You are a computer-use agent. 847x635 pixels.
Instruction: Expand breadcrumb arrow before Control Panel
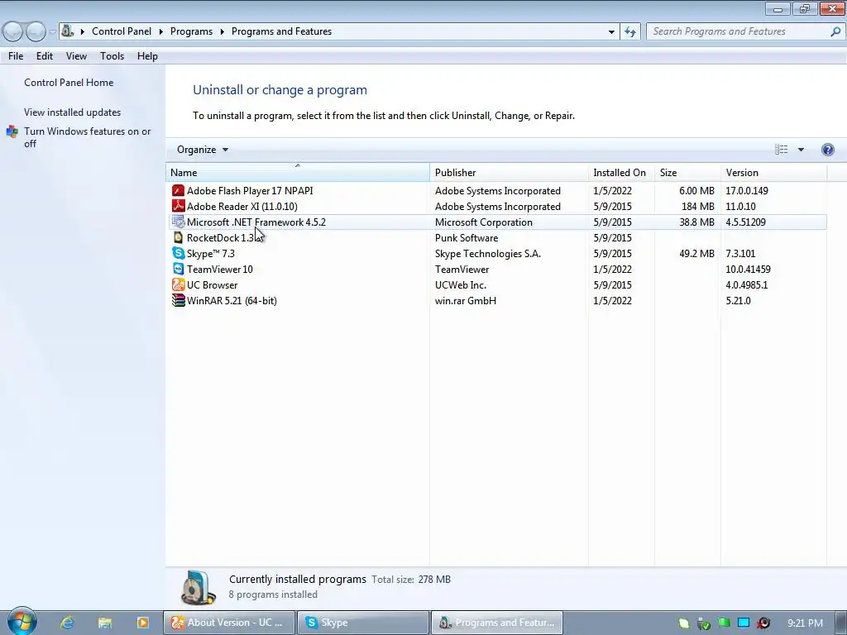[82, 32]
